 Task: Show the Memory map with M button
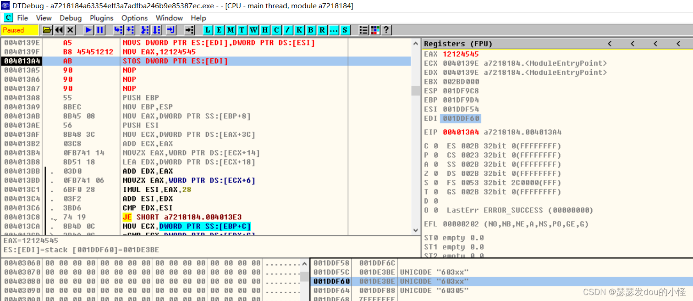pos(231,30)
